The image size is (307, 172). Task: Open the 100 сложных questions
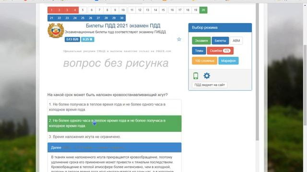point(205,61)
